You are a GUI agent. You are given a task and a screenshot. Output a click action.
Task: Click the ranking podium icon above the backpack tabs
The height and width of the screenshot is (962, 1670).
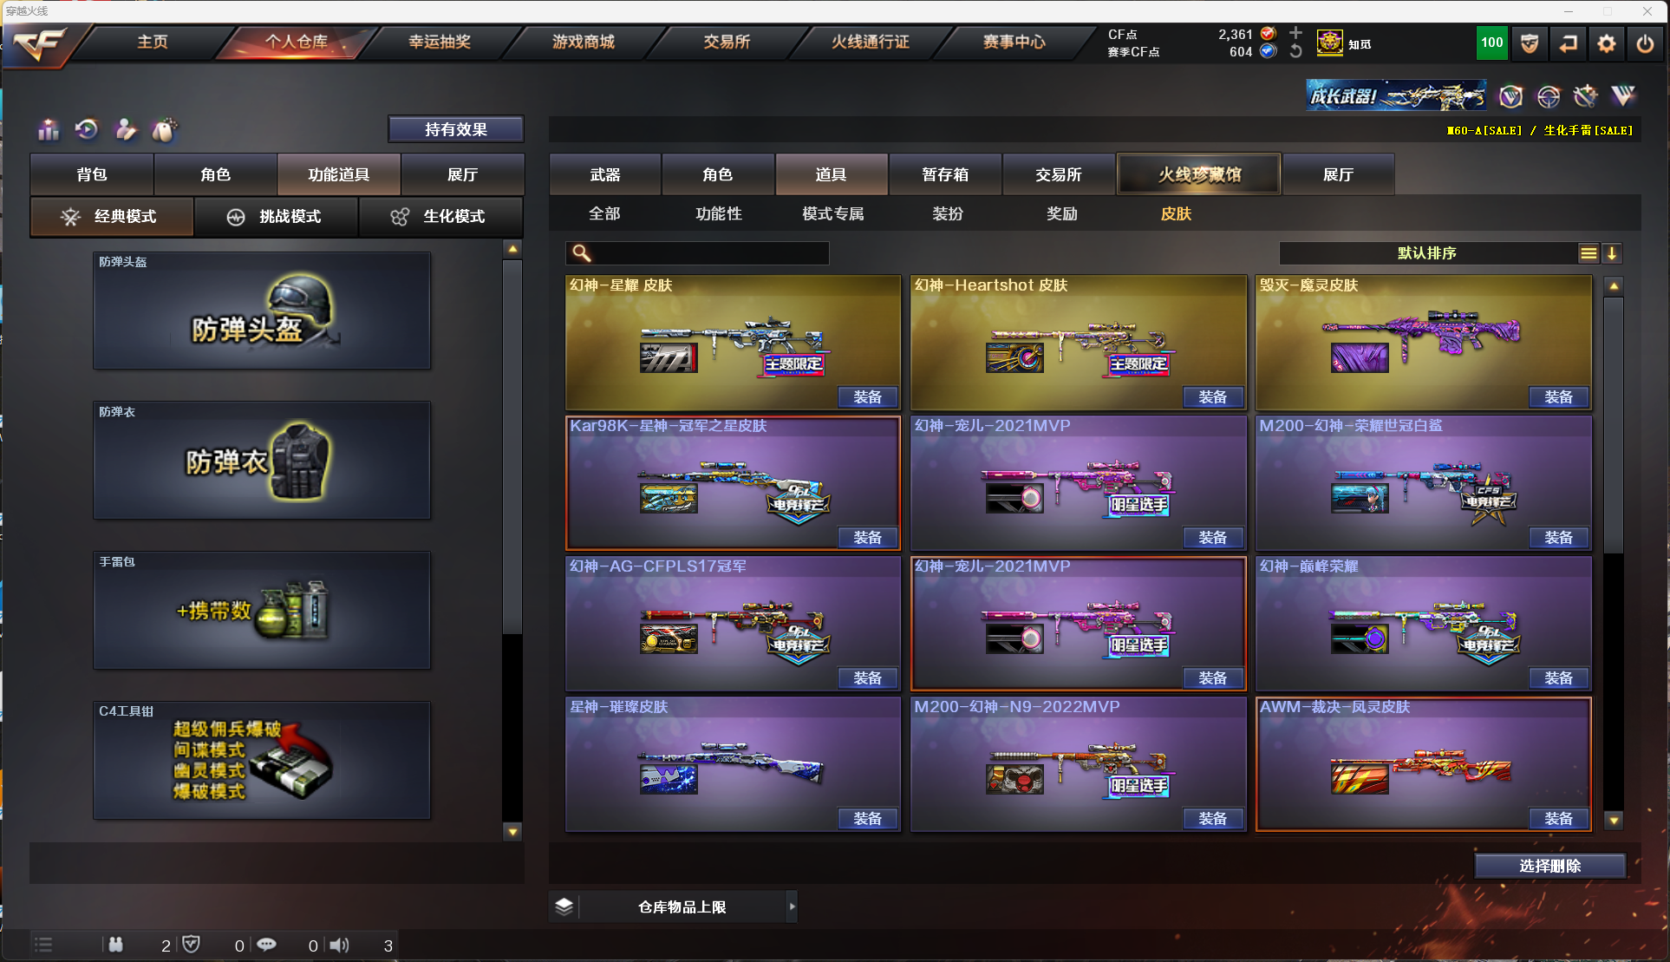pyautogui.click(x=49, y=130)
